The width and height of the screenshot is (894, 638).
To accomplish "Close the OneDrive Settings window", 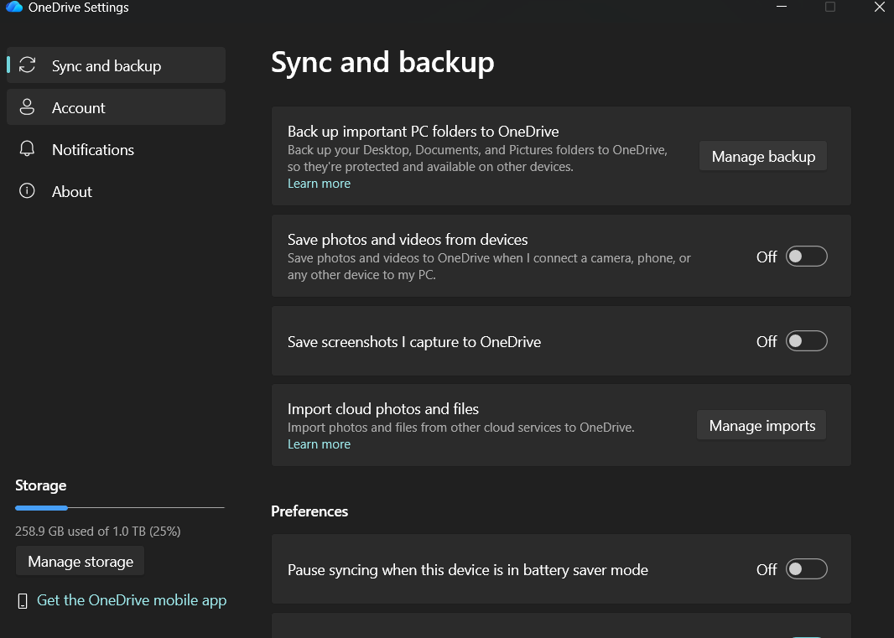I will (x=880, y=7).
